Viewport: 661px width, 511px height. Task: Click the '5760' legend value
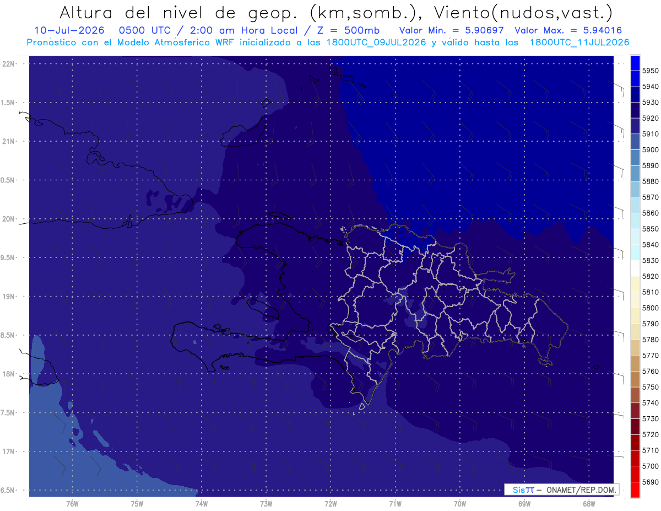(651, 371)
